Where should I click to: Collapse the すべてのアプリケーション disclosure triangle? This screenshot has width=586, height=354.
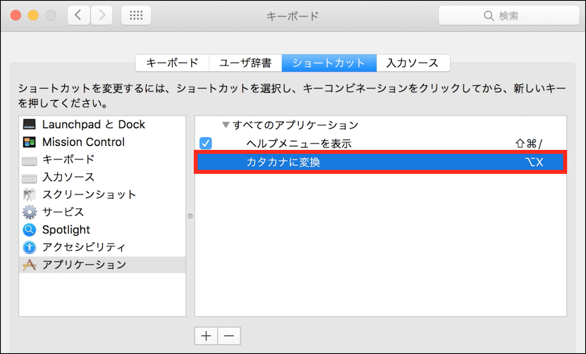[x=226, y=125]
